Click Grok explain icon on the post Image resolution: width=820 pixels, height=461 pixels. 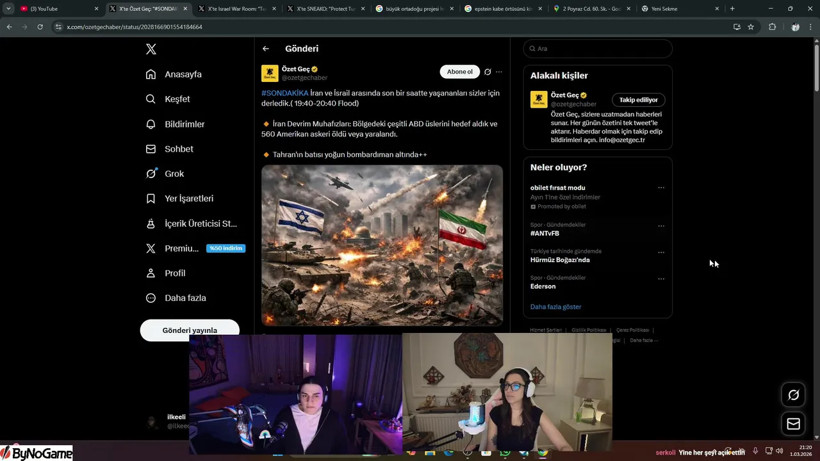tap(488, 72)
